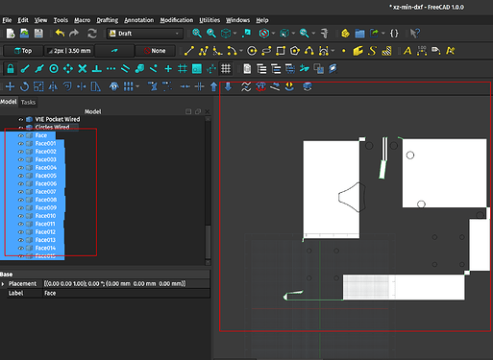Activate the Draft Text annotation tool

(x=407, y=51)
